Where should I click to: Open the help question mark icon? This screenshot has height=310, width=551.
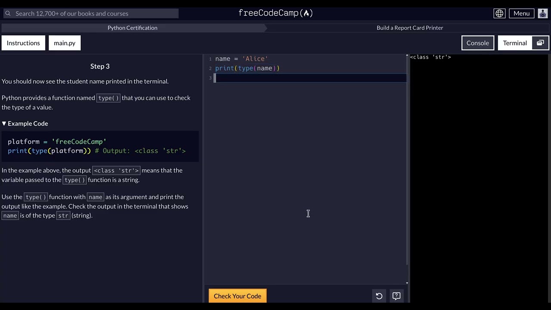(396, 296)
